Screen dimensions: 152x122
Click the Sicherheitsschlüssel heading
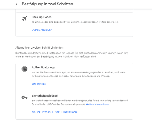[45, 96]
